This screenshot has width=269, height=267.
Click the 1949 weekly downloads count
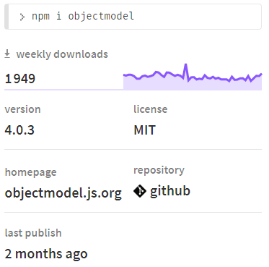pyautogui.click(x=20, y=79)
